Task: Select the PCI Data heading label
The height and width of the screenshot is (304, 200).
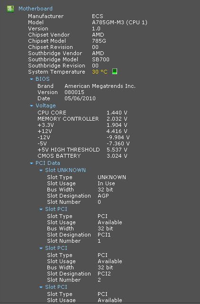Action: click(x=48, y=163)
